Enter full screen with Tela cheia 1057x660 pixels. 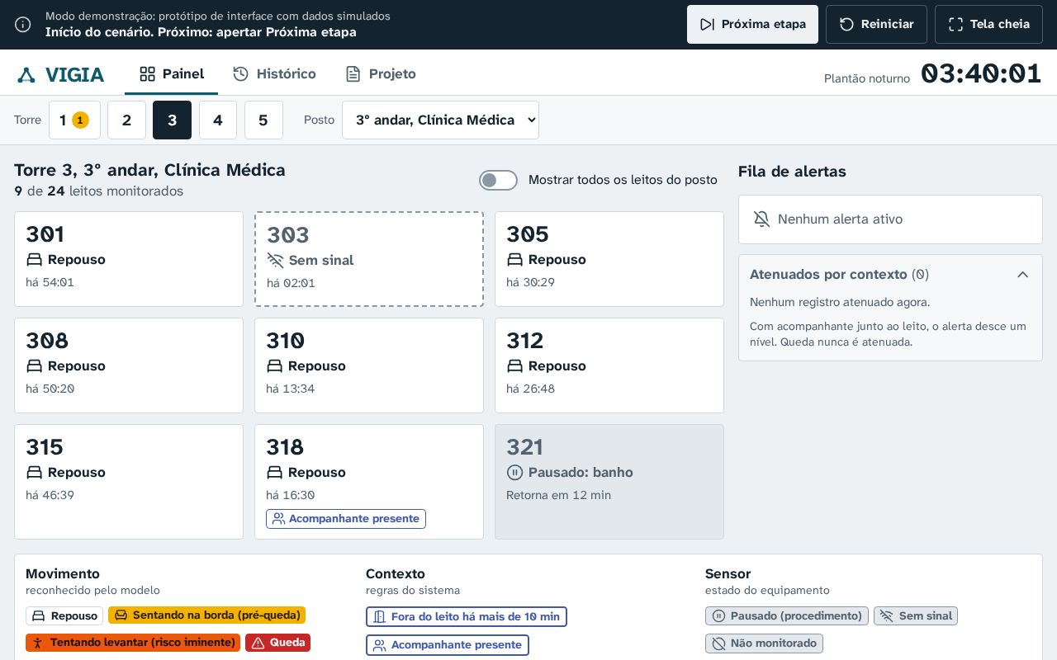tap(988, 25)
